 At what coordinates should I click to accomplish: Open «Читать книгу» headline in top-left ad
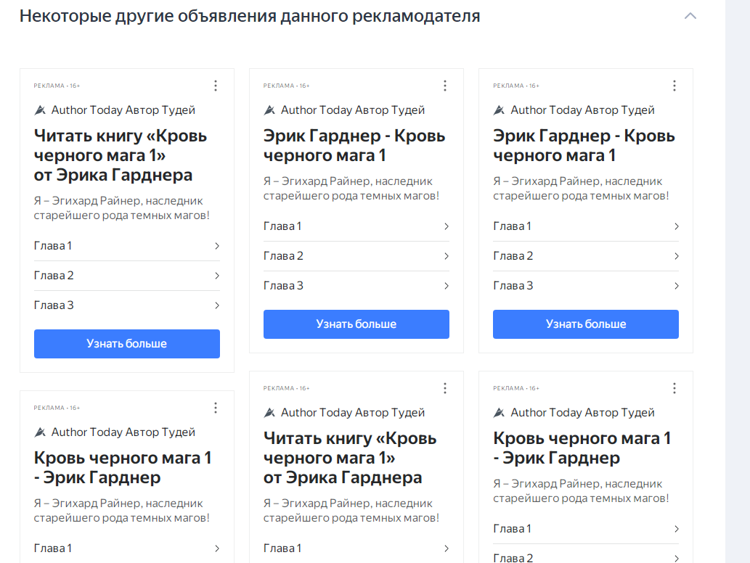tap(121, 155)
